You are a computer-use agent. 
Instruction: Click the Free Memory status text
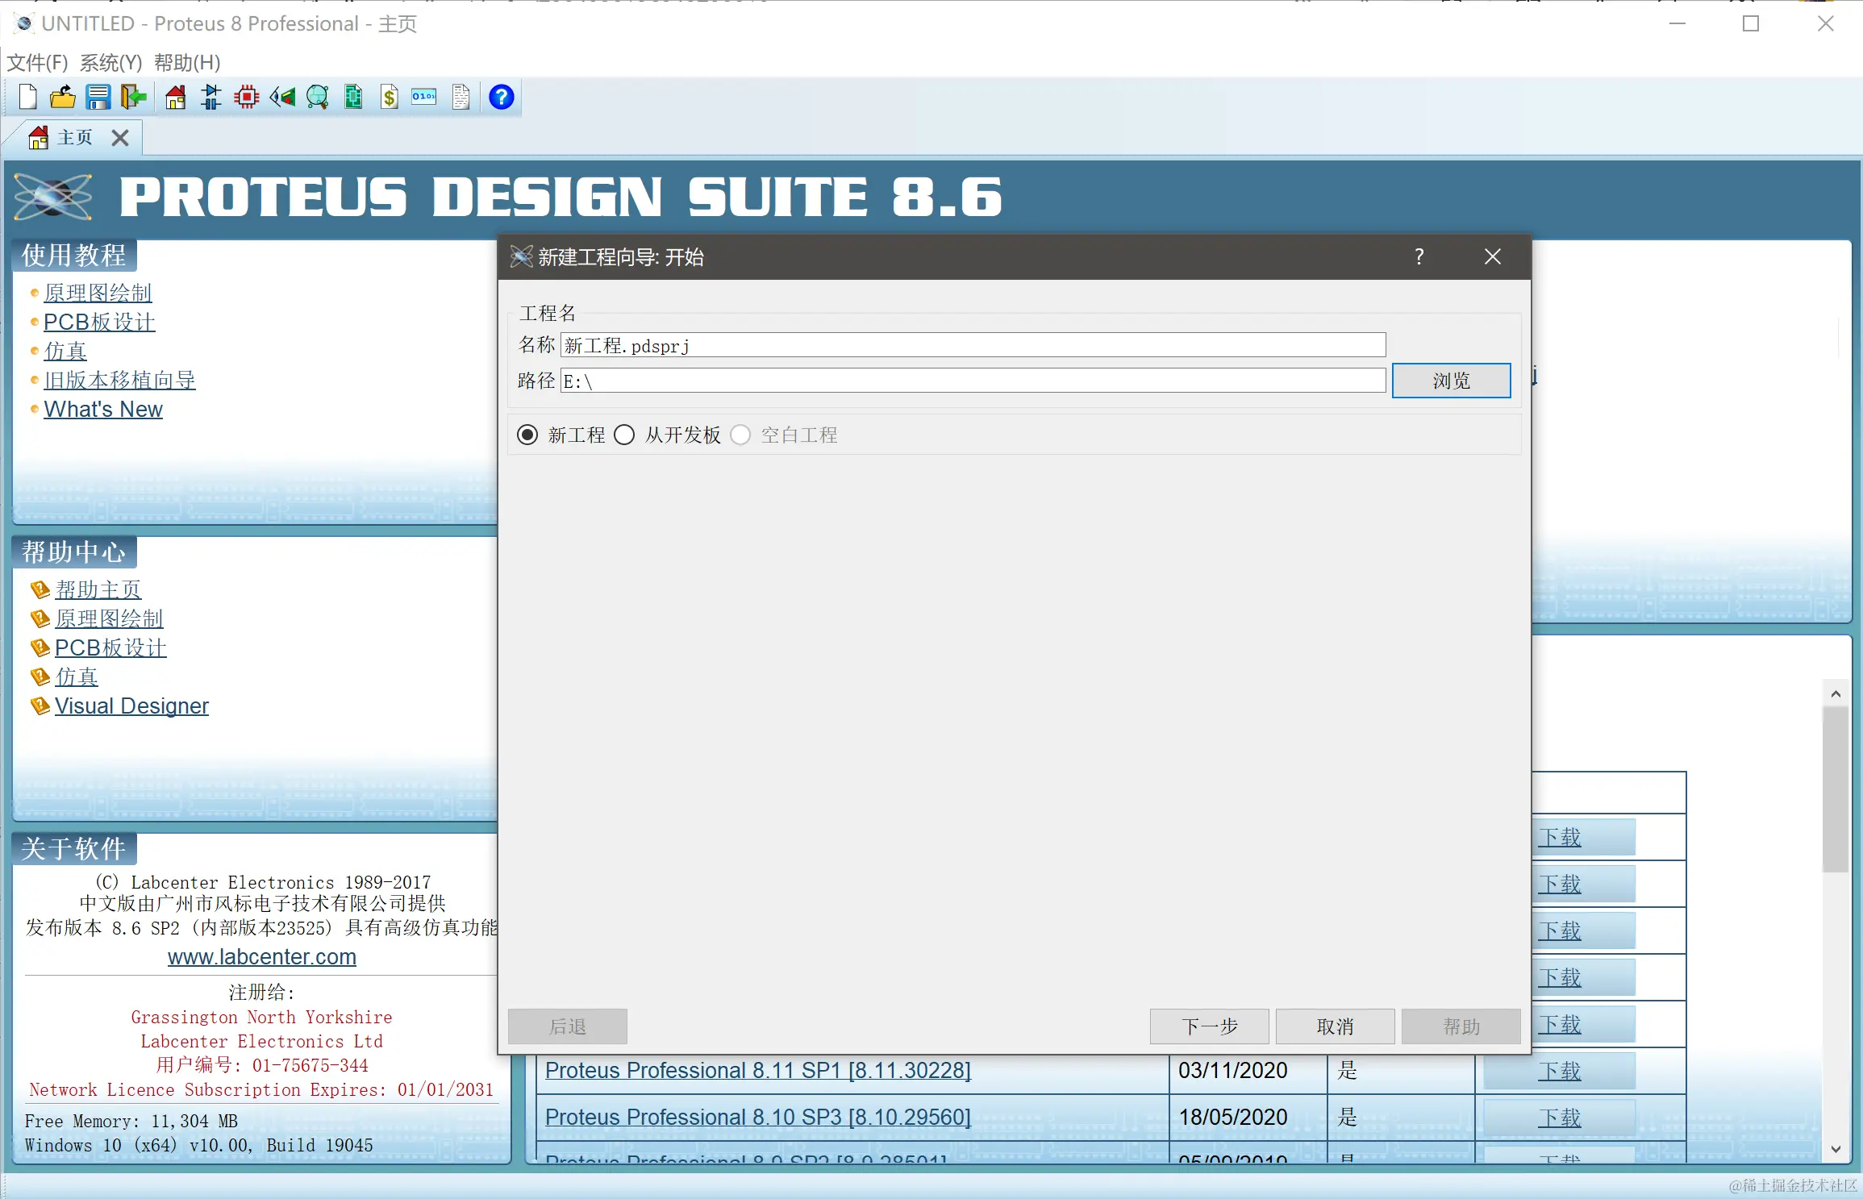[x=131, y=1121]
